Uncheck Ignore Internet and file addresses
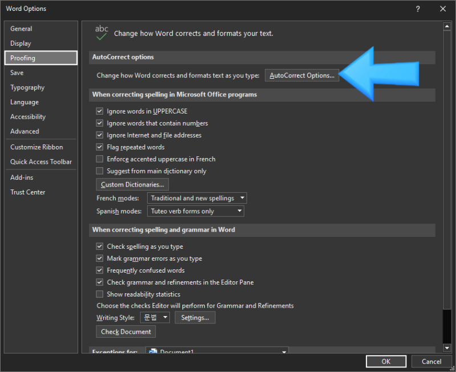456x372 pixels. (100, 135)
